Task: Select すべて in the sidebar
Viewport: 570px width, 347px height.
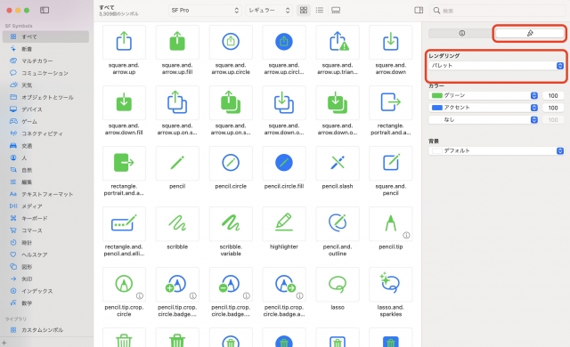Action: pos(45,36)
